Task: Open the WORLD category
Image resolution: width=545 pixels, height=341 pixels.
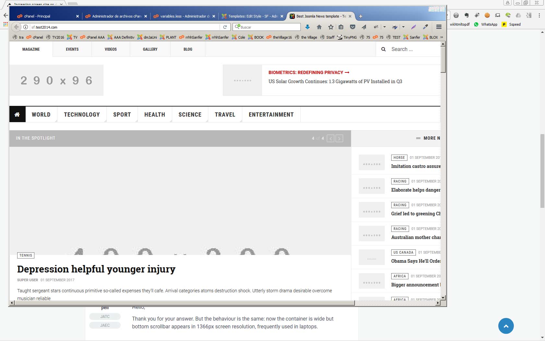Action: coord(41,115)
